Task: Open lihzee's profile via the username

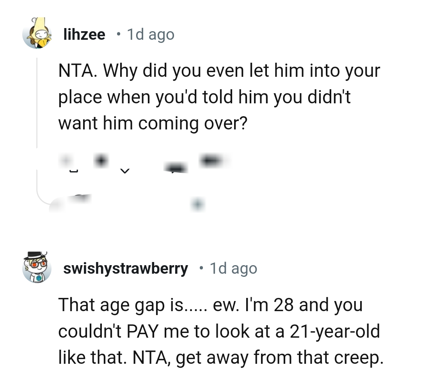Action: click(84, 34)
